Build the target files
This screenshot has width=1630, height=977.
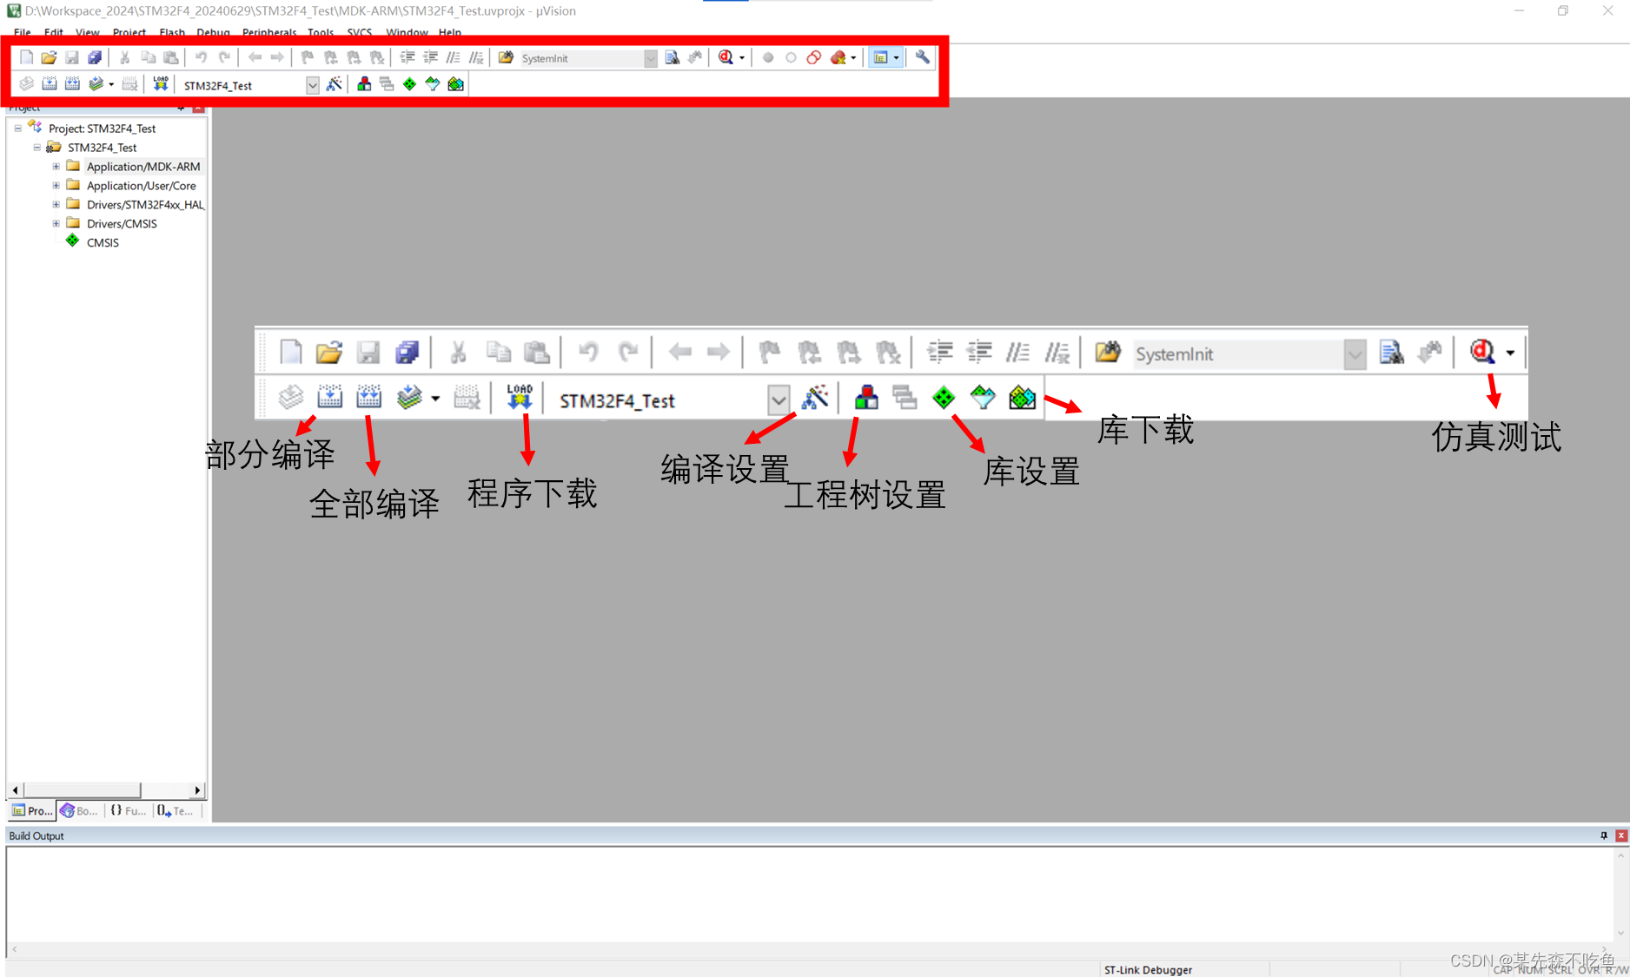[50, 84]
